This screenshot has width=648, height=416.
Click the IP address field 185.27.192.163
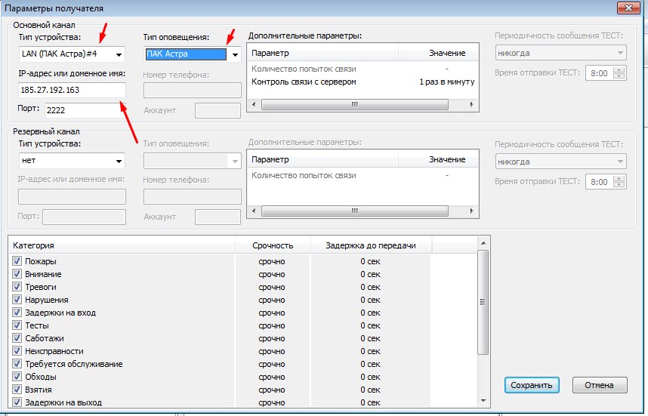click(x=72, y=90)
